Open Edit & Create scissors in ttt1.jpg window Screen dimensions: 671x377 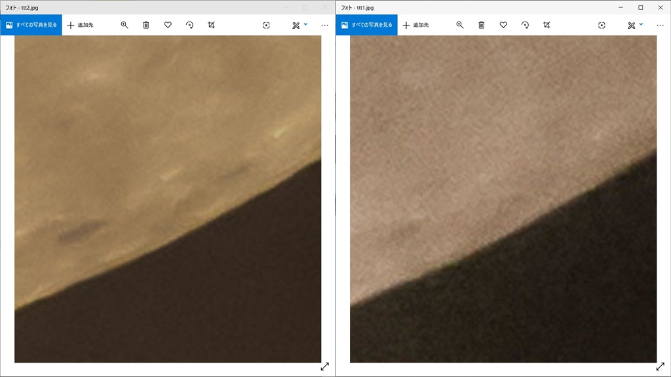[x=631, y=26]
